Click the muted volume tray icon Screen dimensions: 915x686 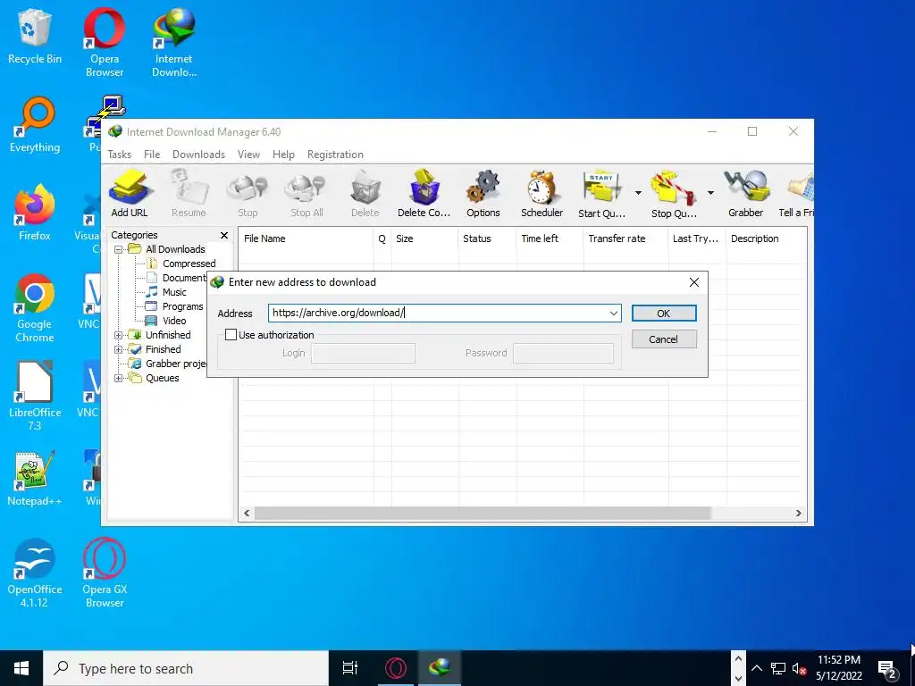800,669
